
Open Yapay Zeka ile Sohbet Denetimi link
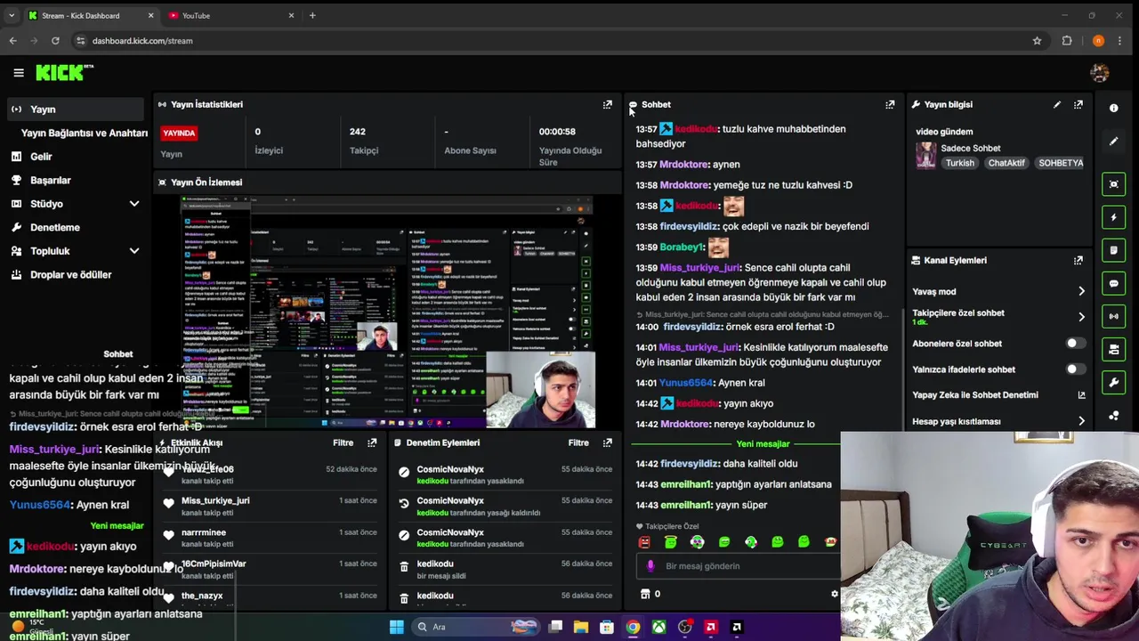click(998, 395)
